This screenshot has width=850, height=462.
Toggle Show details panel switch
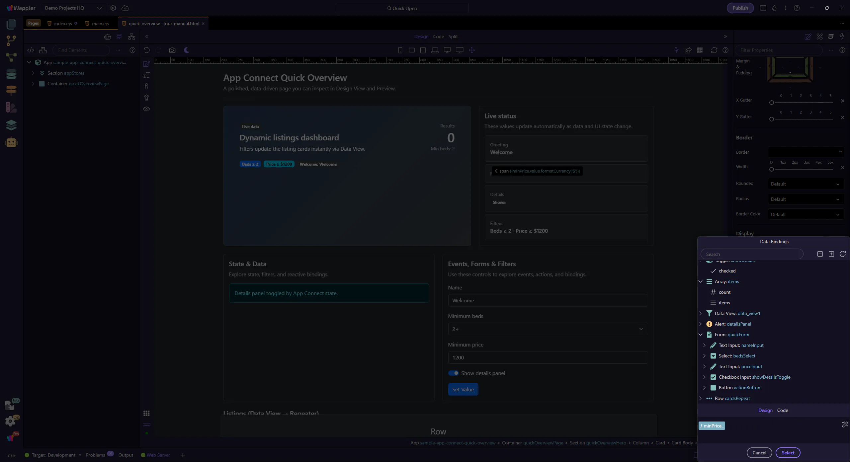453,373
